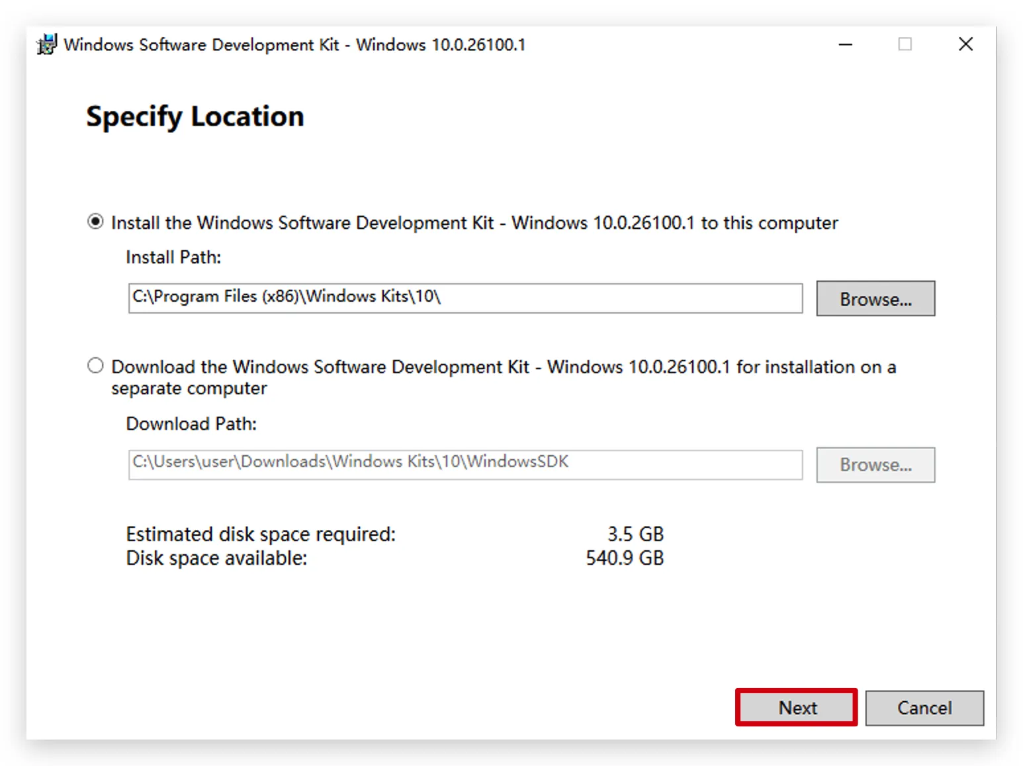
Task: Cancel the SDK installation
Action: [924, 708]
